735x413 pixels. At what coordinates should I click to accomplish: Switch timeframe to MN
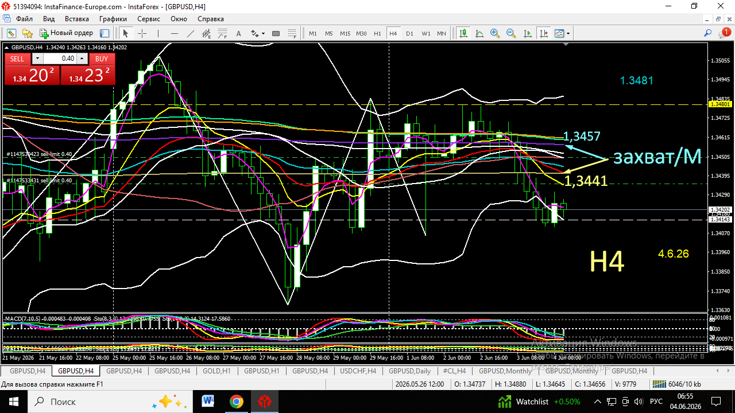[x=442, y=33]
